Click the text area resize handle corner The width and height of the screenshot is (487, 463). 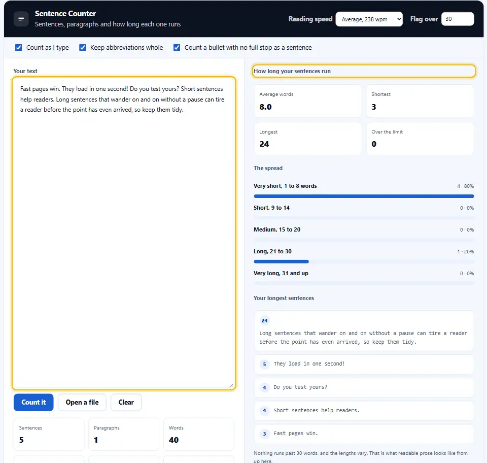(x=232, y=385)
